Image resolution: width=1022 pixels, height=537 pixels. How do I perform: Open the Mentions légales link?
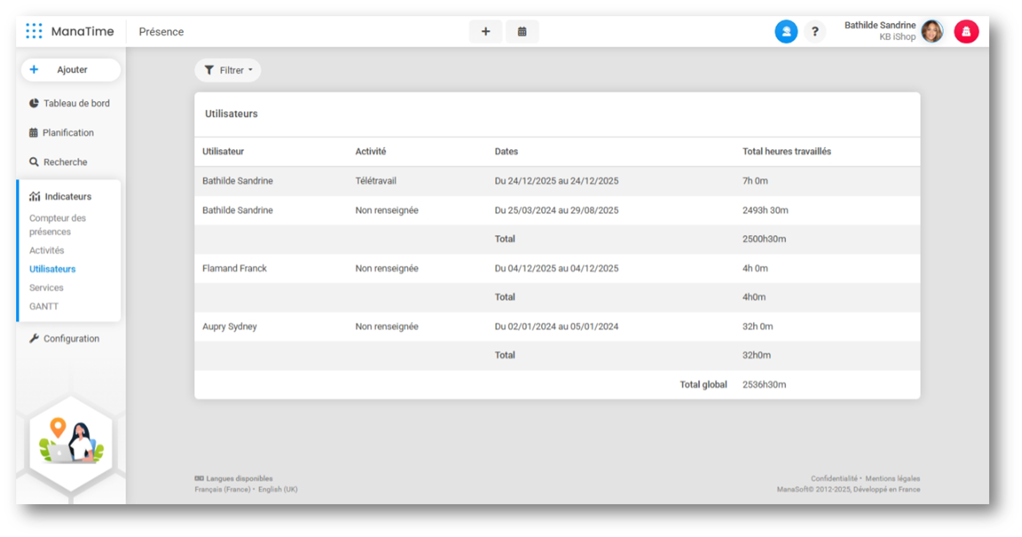pyautogui.click(x=892, y=478)
